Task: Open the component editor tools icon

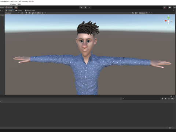Action: [133, 13]
